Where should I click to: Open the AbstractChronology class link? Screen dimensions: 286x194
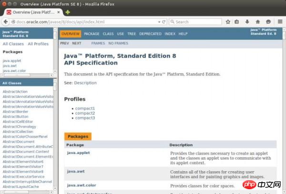(x=20, y=126)
